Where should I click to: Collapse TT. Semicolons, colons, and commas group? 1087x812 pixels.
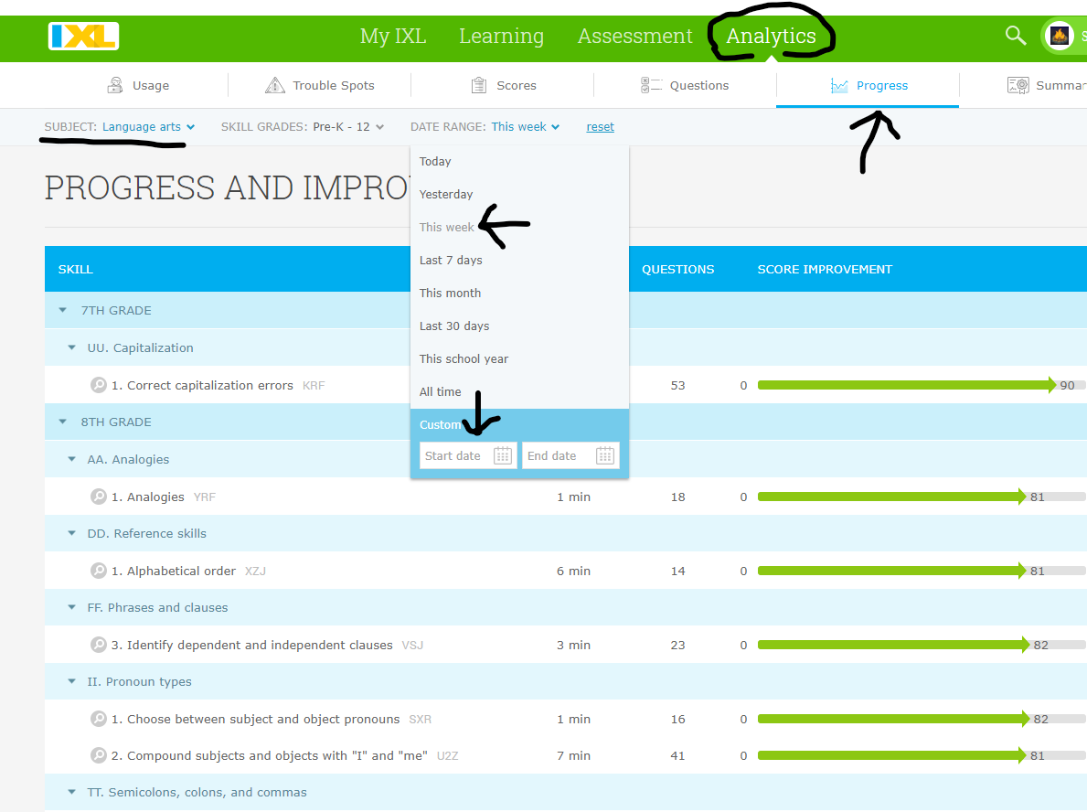72,792
